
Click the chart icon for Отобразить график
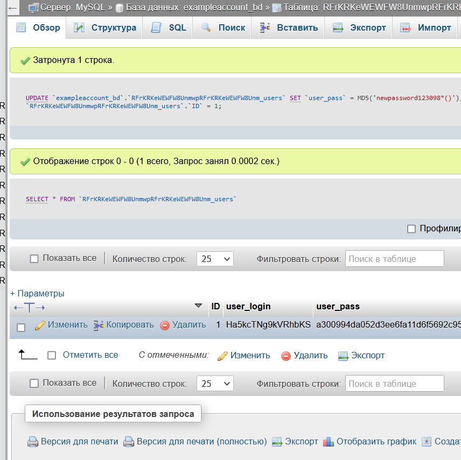click(x=329, y=442)
